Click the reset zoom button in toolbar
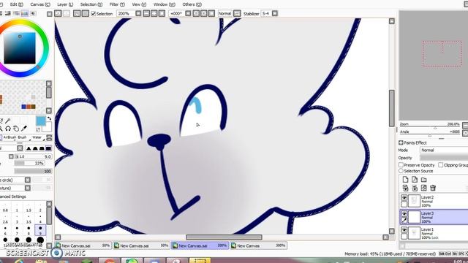Viewport: 468px width, 263px height. coord(162,13)
